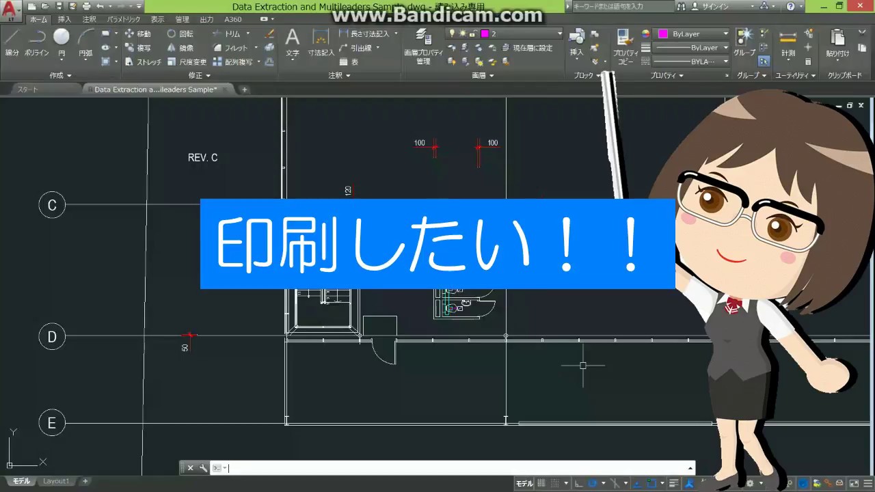Click the 複写 (Copy) tool
Screen dimensions: 875x492
click(x=137, y=48)
